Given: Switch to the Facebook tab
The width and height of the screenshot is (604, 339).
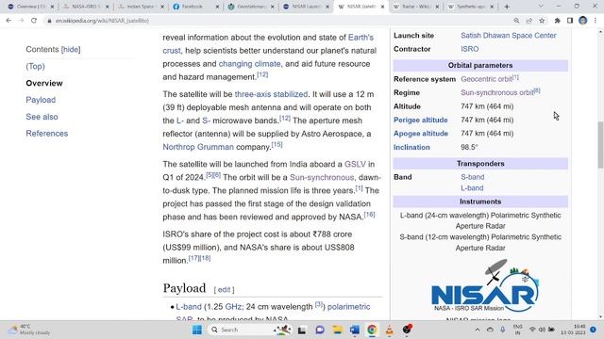Looking at the screenshot, I should point(192,7).
